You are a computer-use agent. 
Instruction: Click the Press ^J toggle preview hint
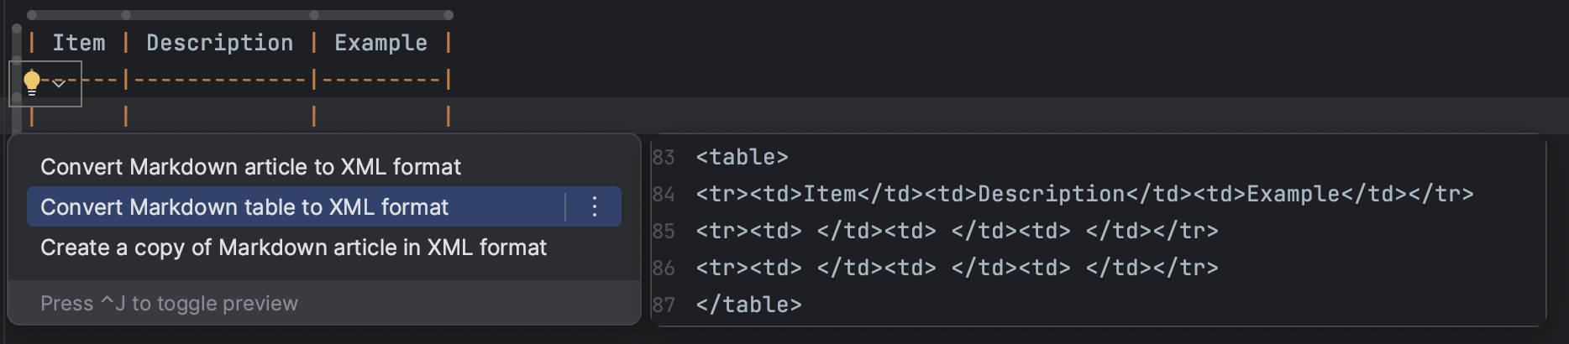tap(169, 303)
